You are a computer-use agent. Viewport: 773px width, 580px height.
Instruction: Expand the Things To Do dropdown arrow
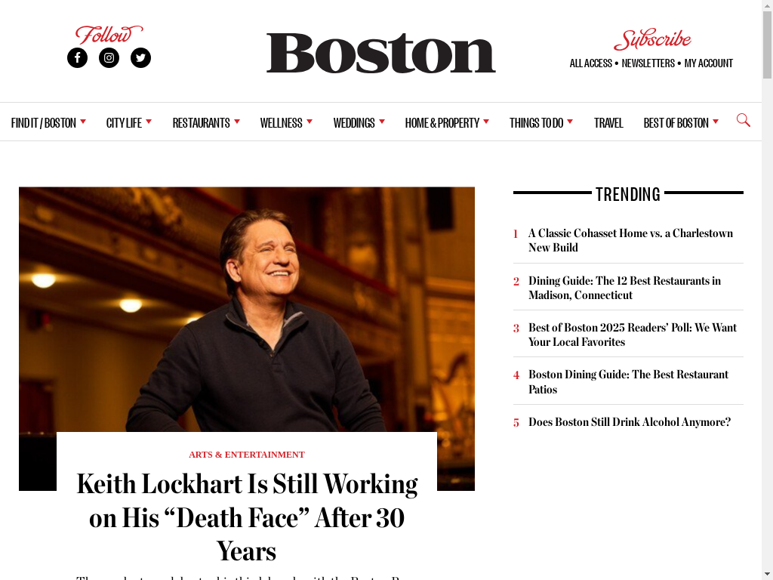(x=571, y=122)
